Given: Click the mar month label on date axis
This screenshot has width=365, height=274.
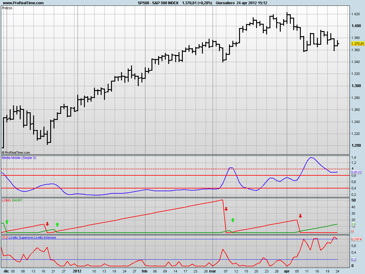Looking at the screenshot, I should pos(213,271).
